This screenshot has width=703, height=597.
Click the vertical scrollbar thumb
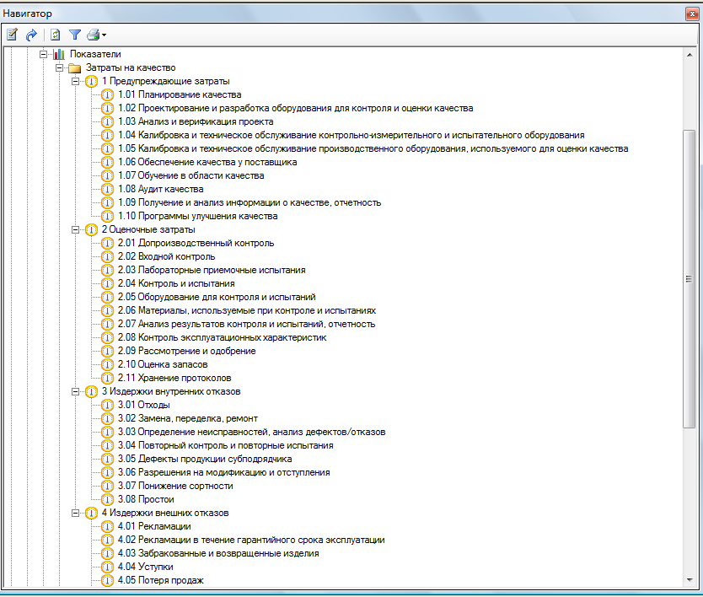click(x=690, y=278)
